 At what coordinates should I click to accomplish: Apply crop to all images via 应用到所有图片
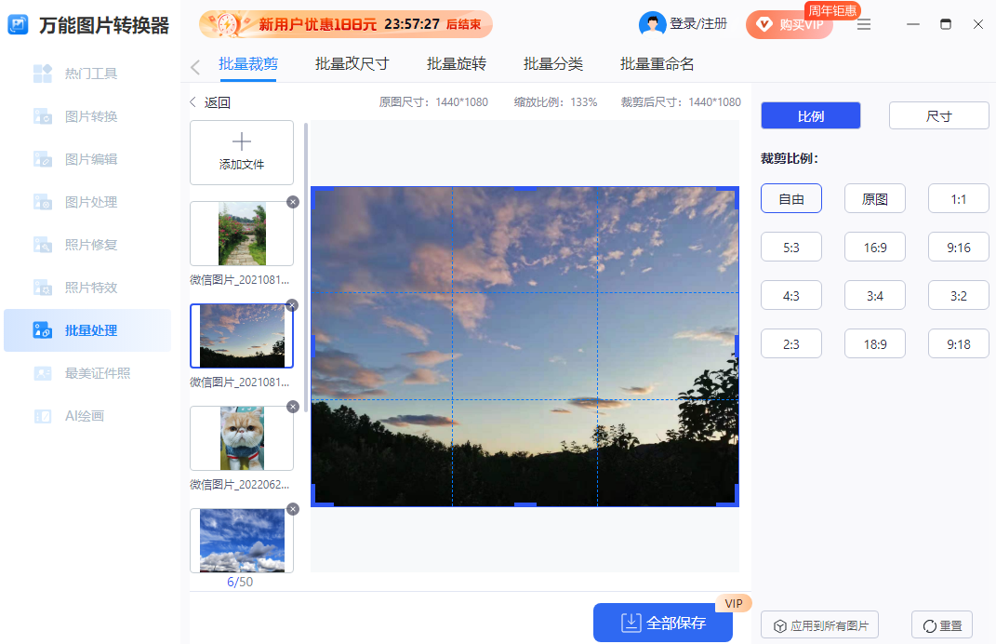(x=819, y=624)
